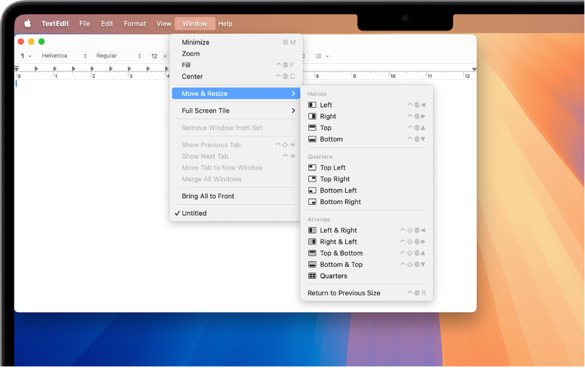The height and width of the screenshot is (368, 585).
Task: Open the paragraph styles dropdown
Action: [x=26, y=56]
